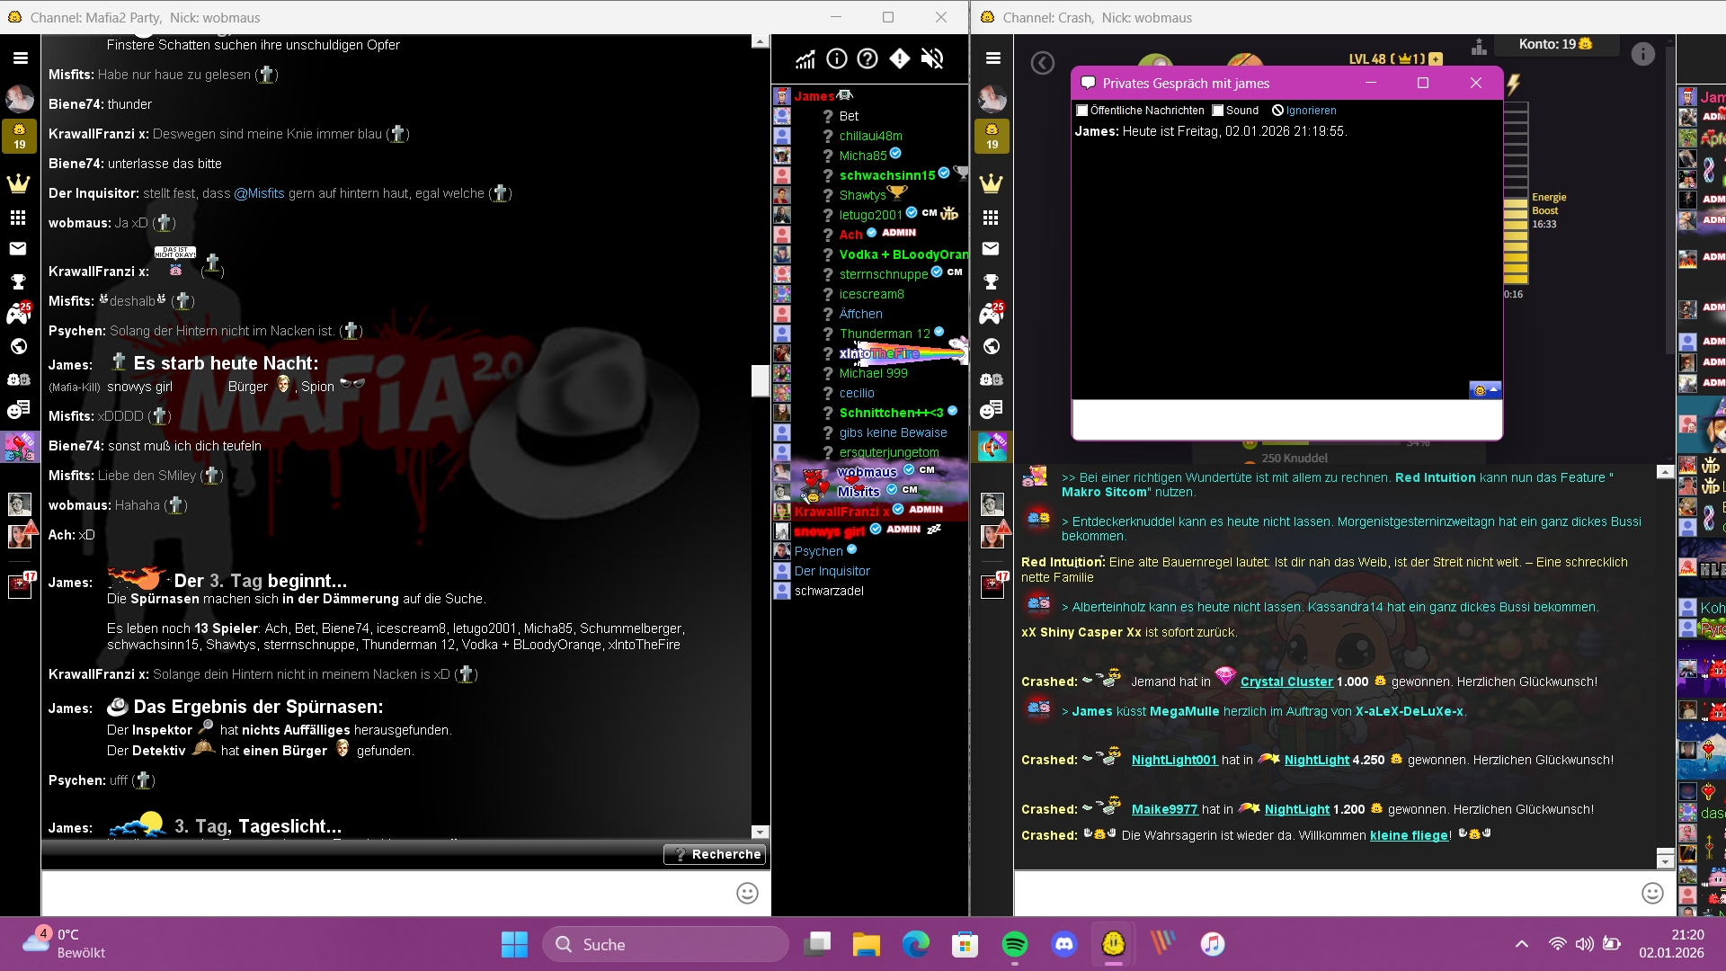The width and height of the screenshot is (1726, 971).
Task: Click the private chat message input field
Action: tap(1286, 420)
